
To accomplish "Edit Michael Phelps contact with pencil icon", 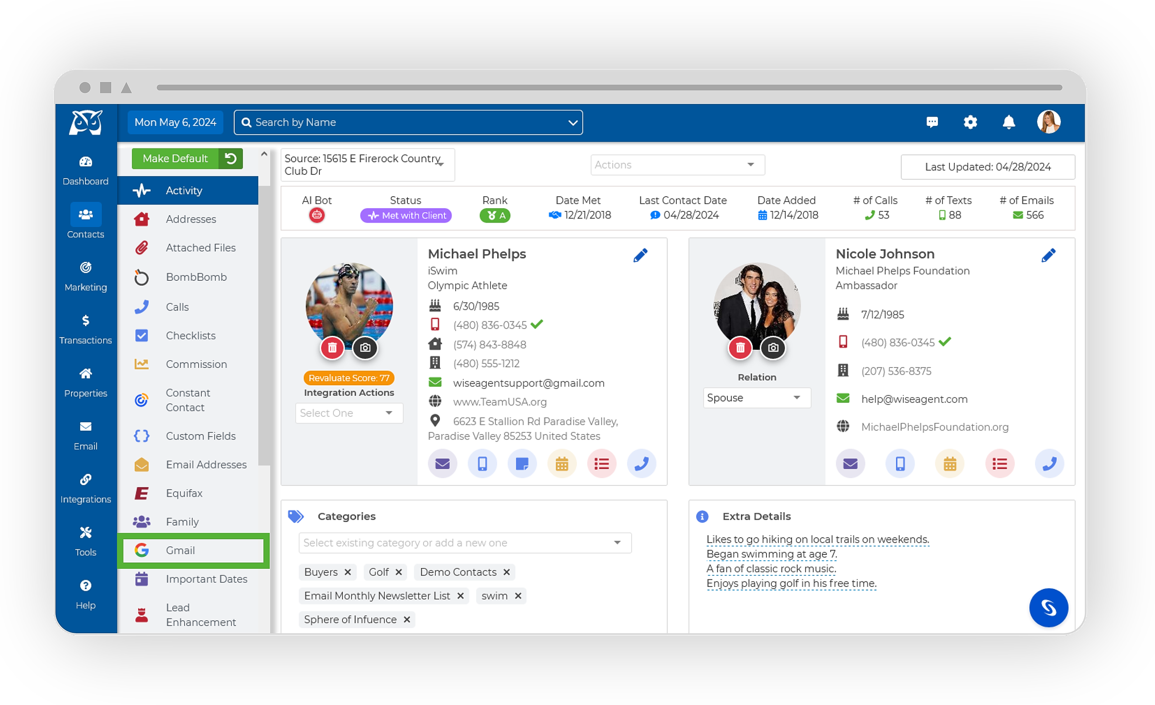I will coord(640,255).
